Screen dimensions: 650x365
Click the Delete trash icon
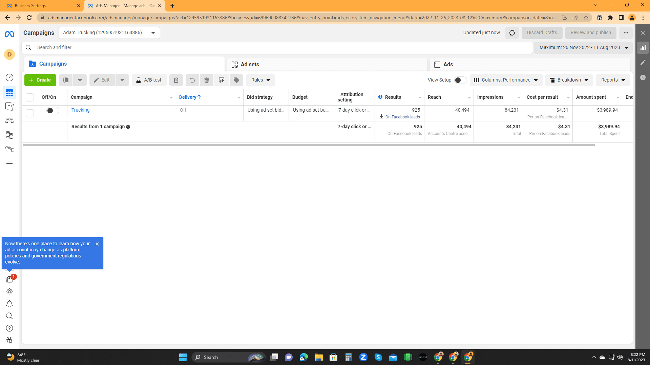click(x=207, y=80)
